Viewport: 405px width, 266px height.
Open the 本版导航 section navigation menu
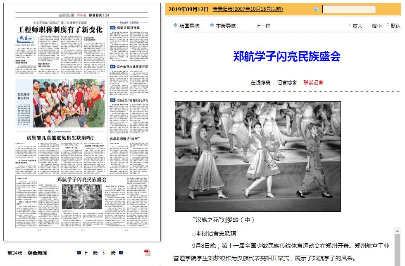[x=226, y=26]
